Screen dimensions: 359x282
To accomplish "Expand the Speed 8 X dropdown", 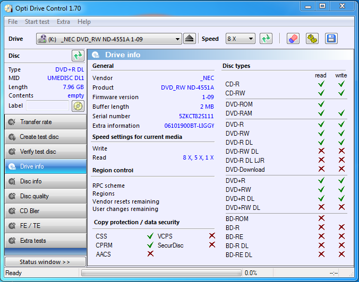I will pos(241,39).
